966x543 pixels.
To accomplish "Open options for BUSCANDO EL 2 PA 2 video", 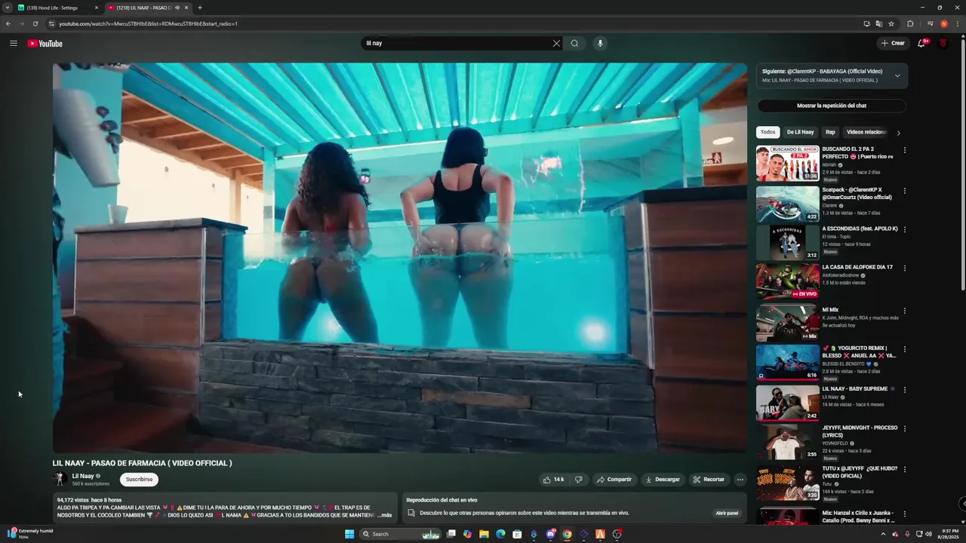I will coord(904,150).
